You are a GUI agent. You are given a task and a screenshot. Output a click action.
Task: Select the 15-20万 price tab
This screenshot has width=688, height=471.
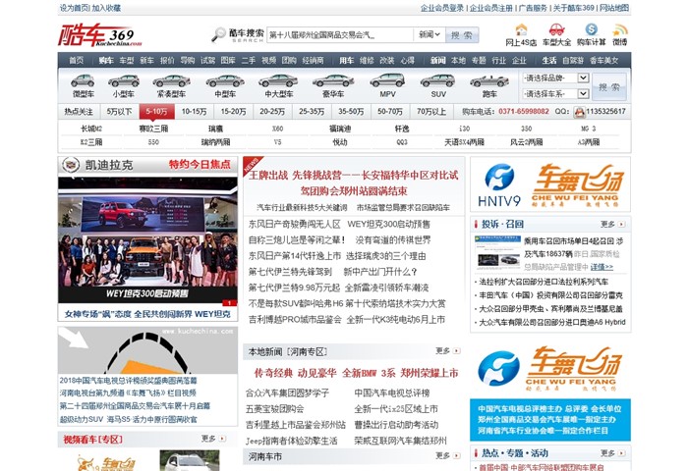(233, 112)
